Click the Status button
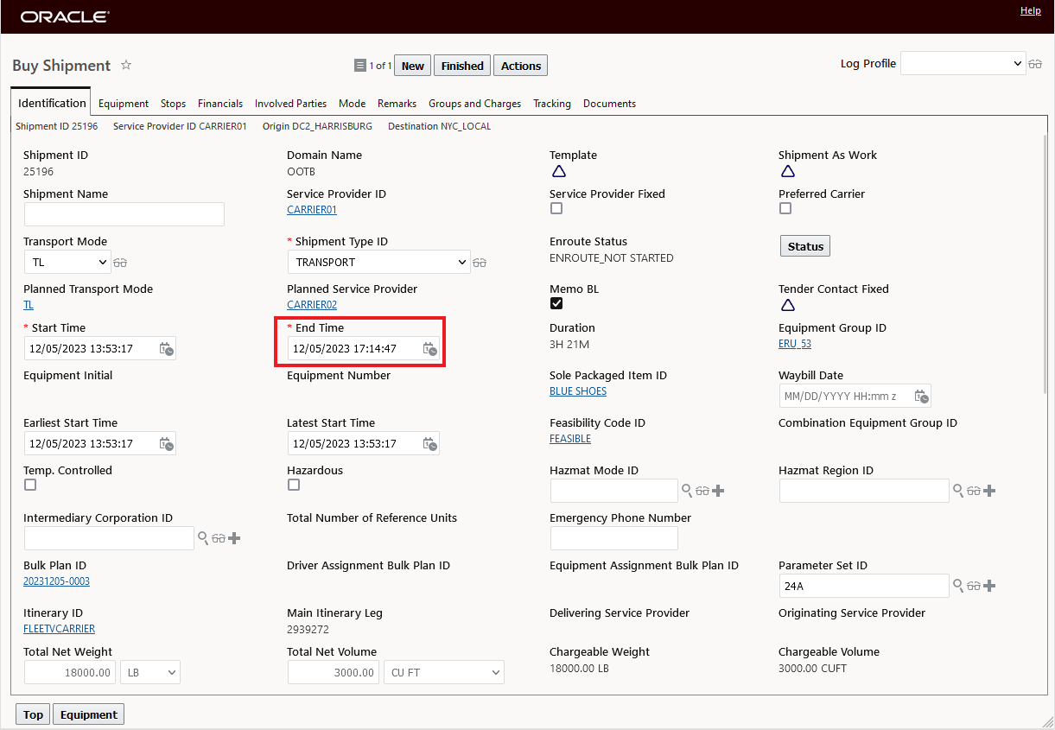The width and height of the screenshot is (1055, 730). 805,246
